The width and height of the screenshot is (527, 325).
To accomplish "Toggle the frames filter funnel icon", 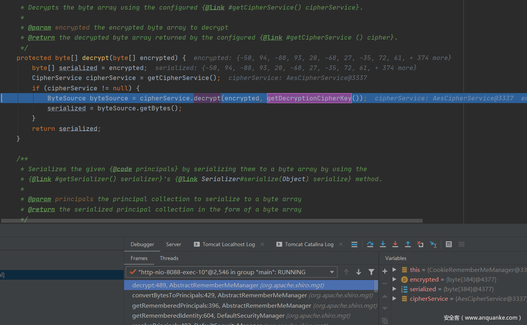I will (x=371, y=272).
